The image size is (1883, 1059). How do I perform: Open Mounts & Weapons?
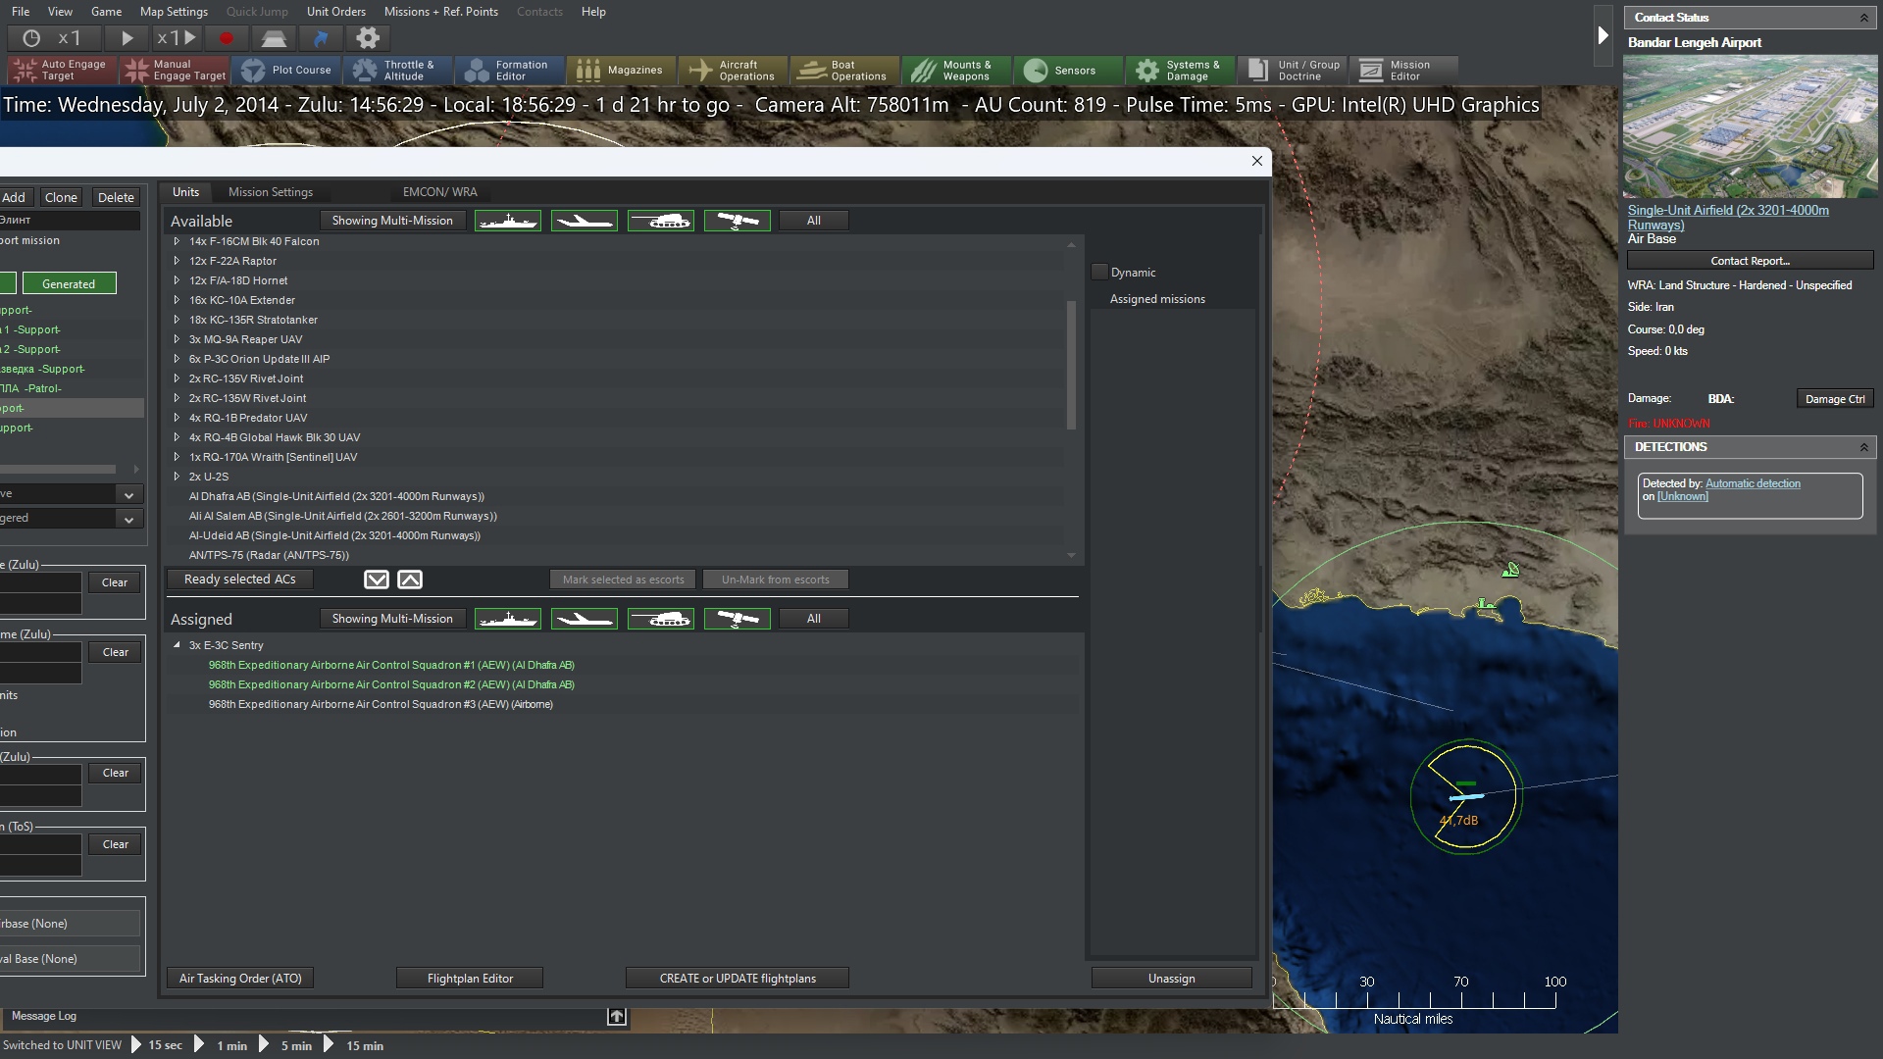point(956,70)
